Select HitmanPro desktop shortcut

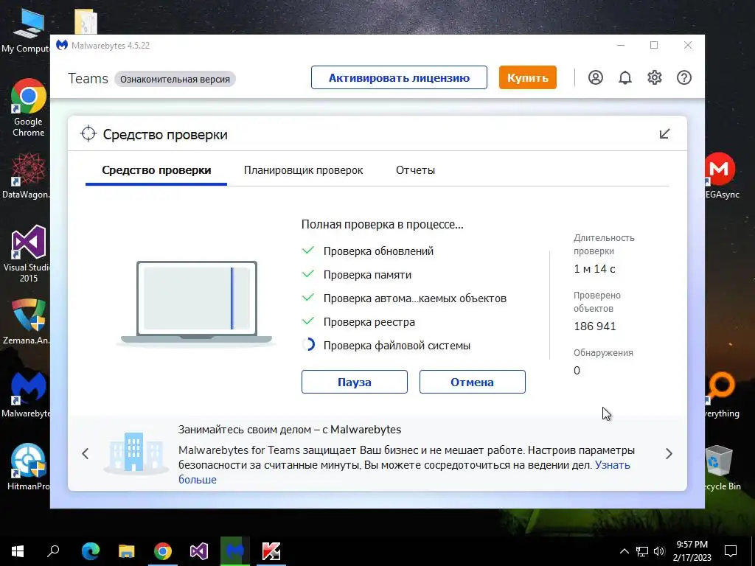pos(28,467)
